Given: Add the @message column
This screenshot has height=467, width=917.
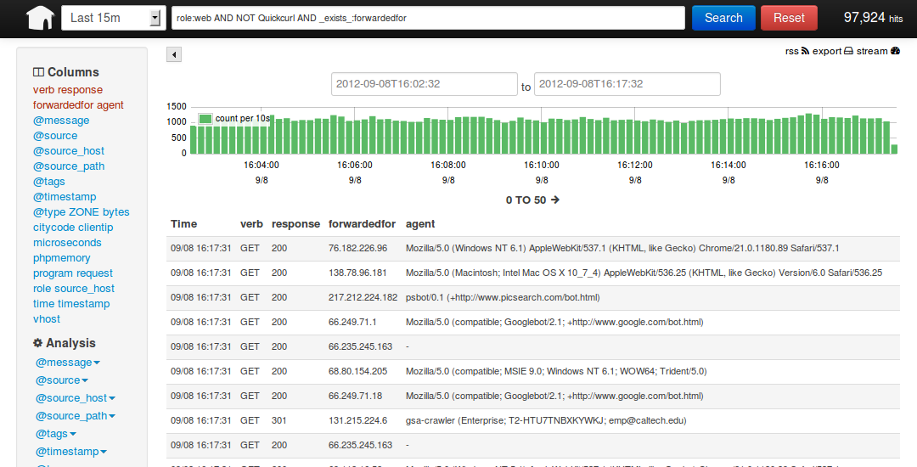Looking at the screenshot, I should 61,121.
